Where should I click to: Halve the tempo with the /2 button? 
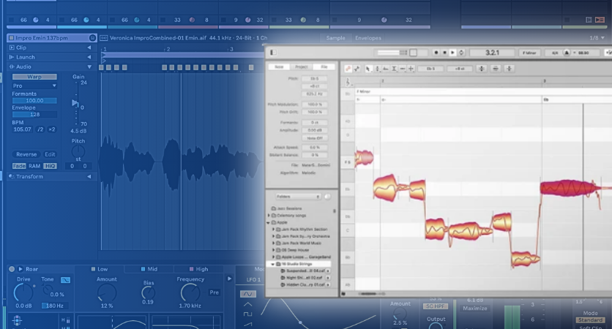pyautogui.click(x=41, y=129)
